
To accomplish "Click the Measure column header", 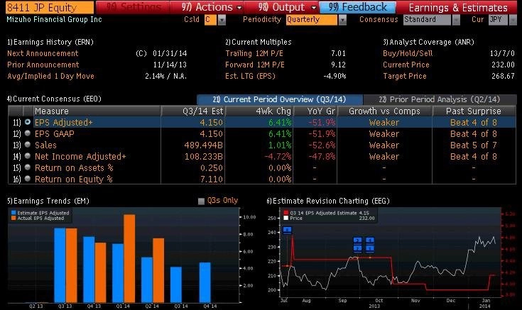I will (x=97, y=111).
